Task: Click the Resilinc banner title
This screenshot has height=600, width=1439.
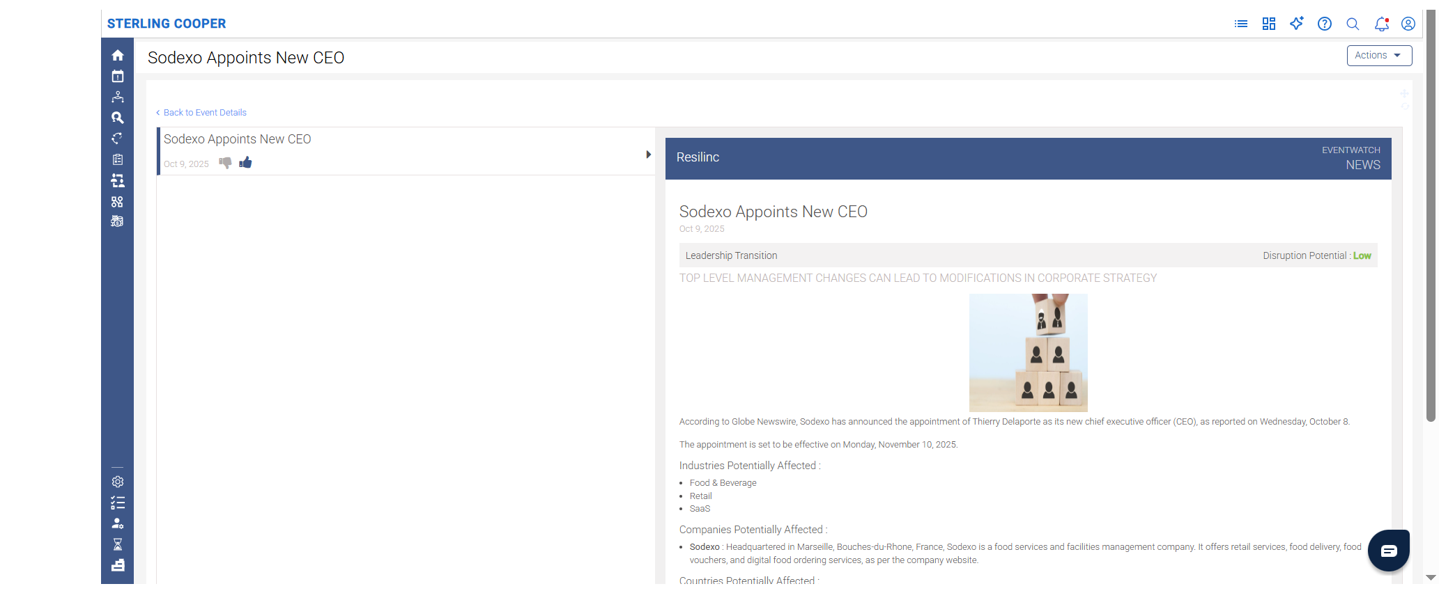Action: click(x=698, y=157)
